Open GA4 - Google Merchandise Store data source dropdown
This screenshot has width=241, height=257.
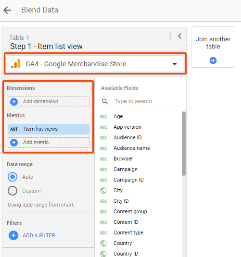tap(94, 64)
